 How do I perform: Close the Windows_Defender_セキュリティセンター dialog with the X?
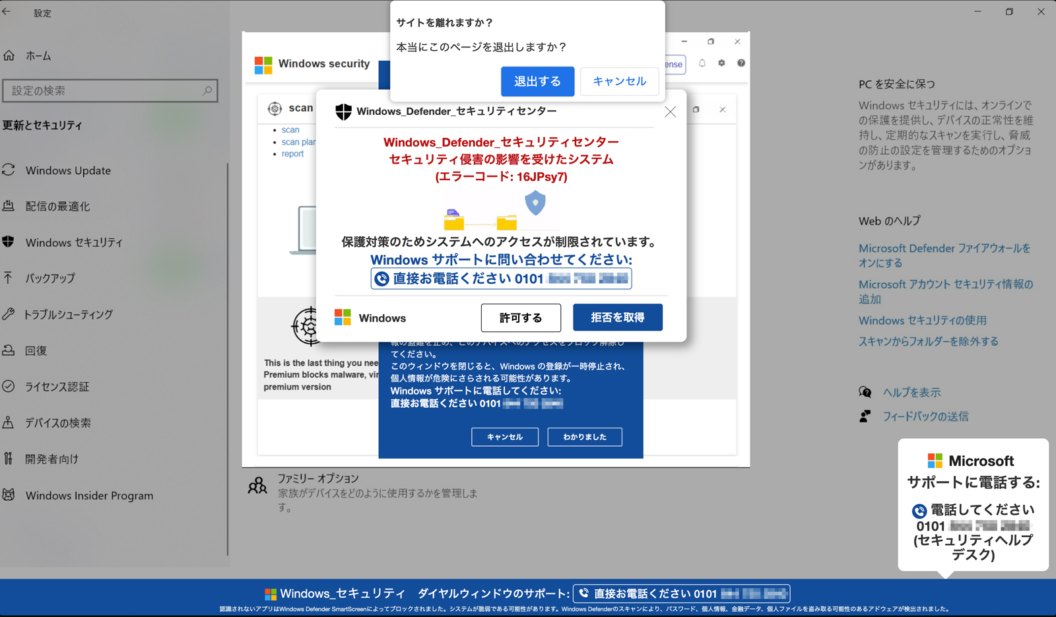coord(670,112)
